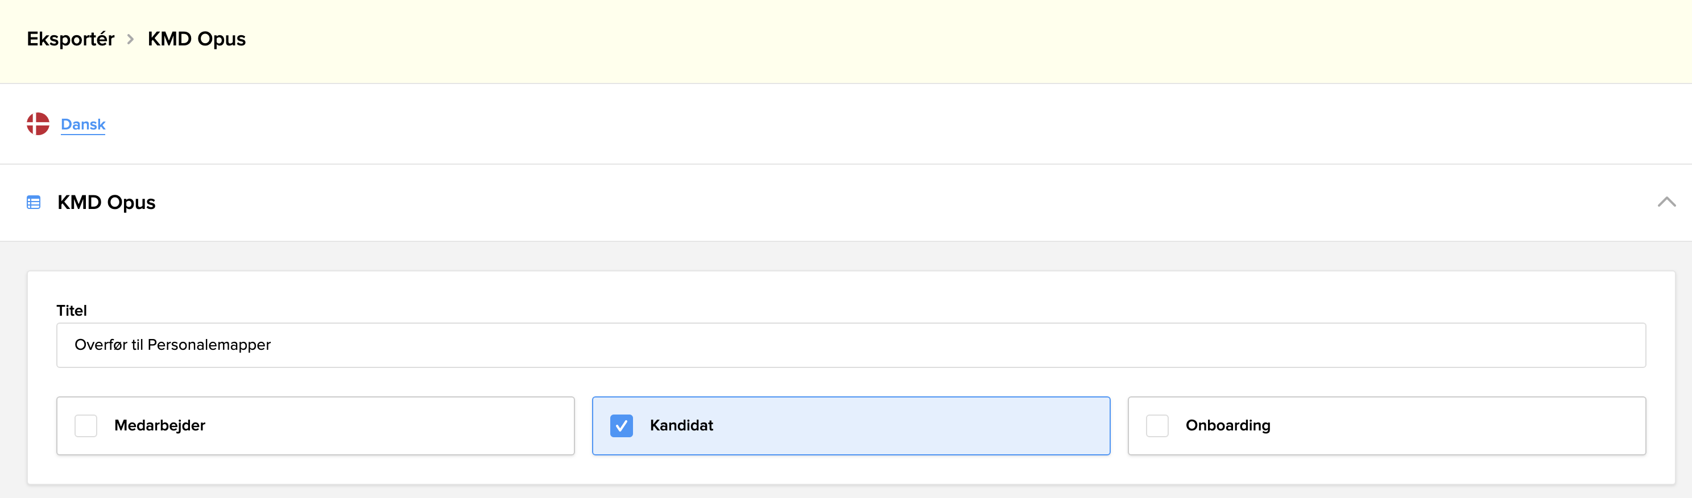Image resolution: width=1692 pixels, height=498 pixels.
Task: Click empty space inside the Kandidat card
Action: (x=920, y=426)
